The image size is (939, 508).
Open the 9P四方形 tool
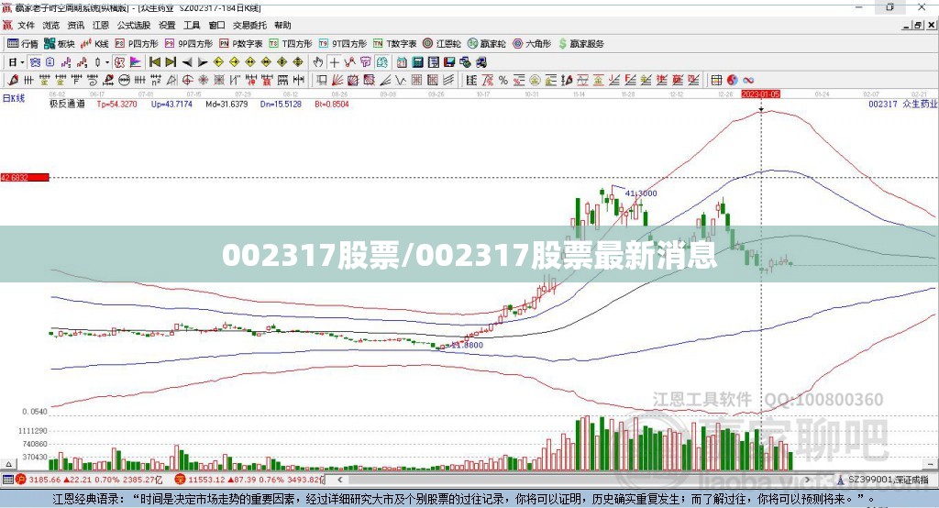189,44
